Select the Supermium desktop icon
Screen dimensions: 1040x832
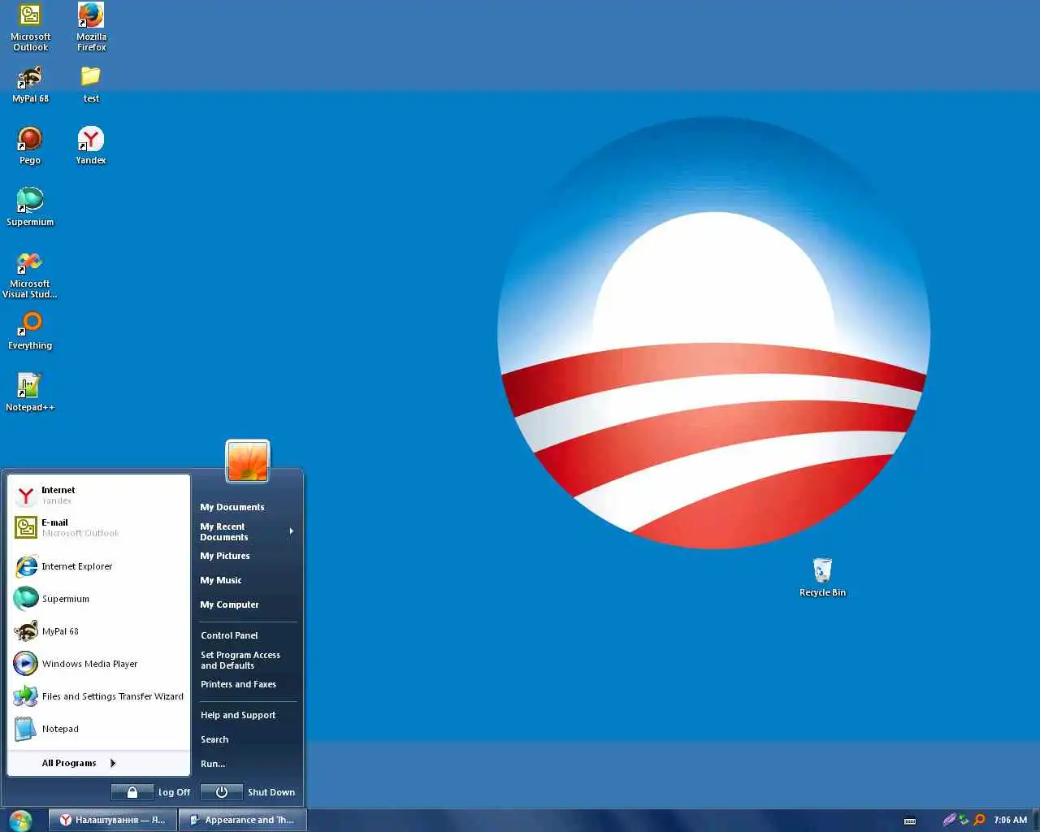coord(30,207)
